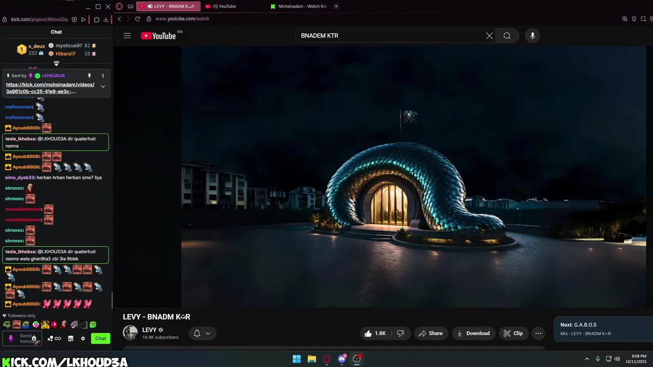This screenshot has width=653, height=367.
Task: Reload the YouTube page
Action: [x=137, y=19]
